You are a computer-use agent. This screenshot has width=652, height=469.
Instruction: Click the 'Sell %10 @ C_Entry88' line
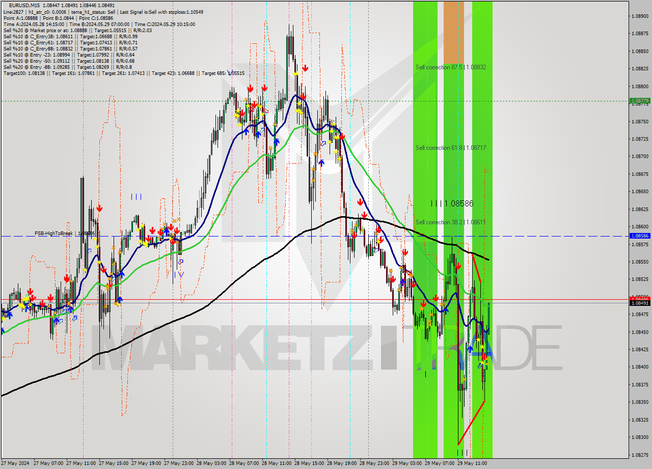(70, 48)
